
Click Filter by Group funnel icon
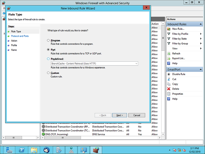point(169,43)
